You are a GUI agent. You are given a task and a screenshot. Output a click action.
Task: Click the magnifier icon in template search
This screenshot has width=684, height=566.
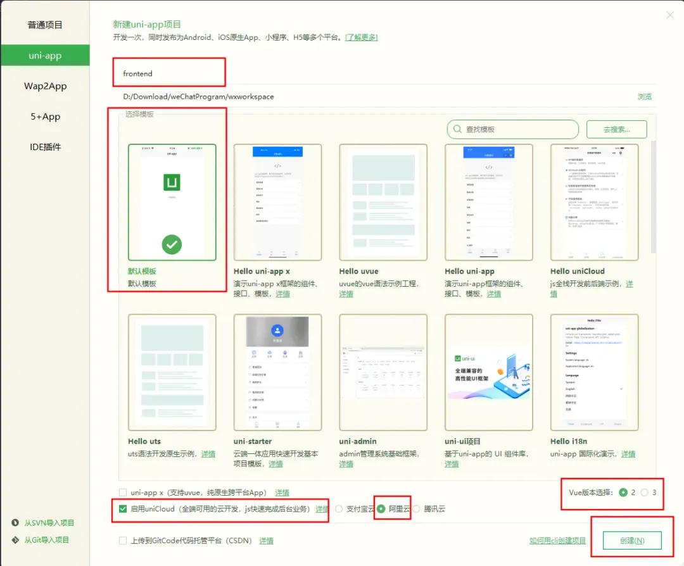pos(457,129)
